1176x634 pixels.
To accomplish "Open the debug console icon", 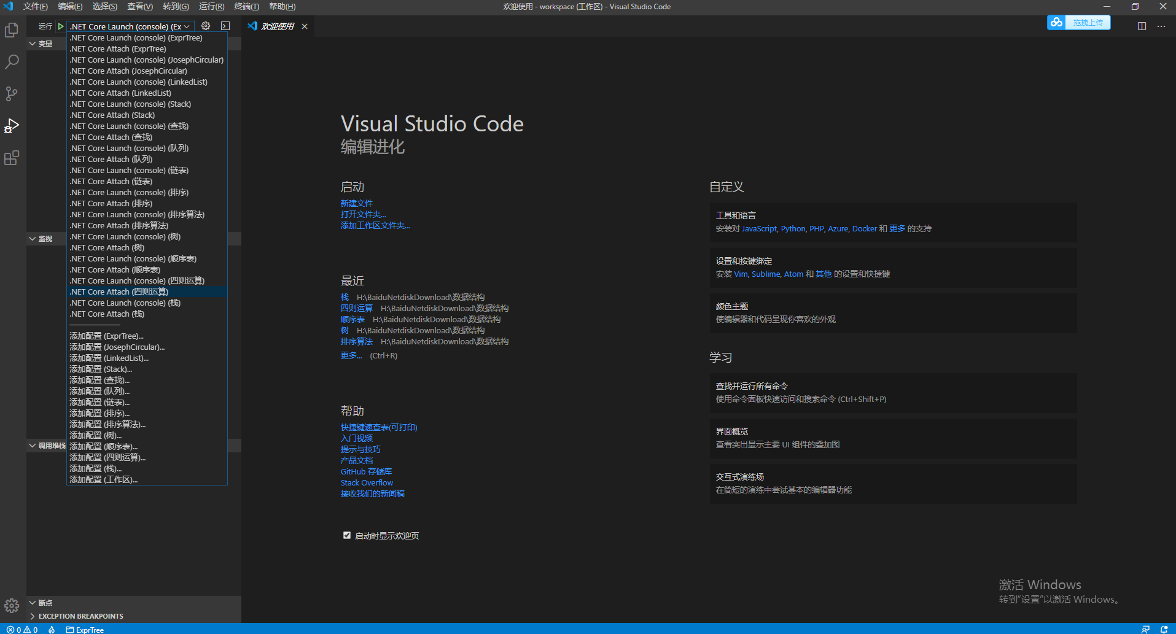I will pyautogui.click(x=225, y=26).
